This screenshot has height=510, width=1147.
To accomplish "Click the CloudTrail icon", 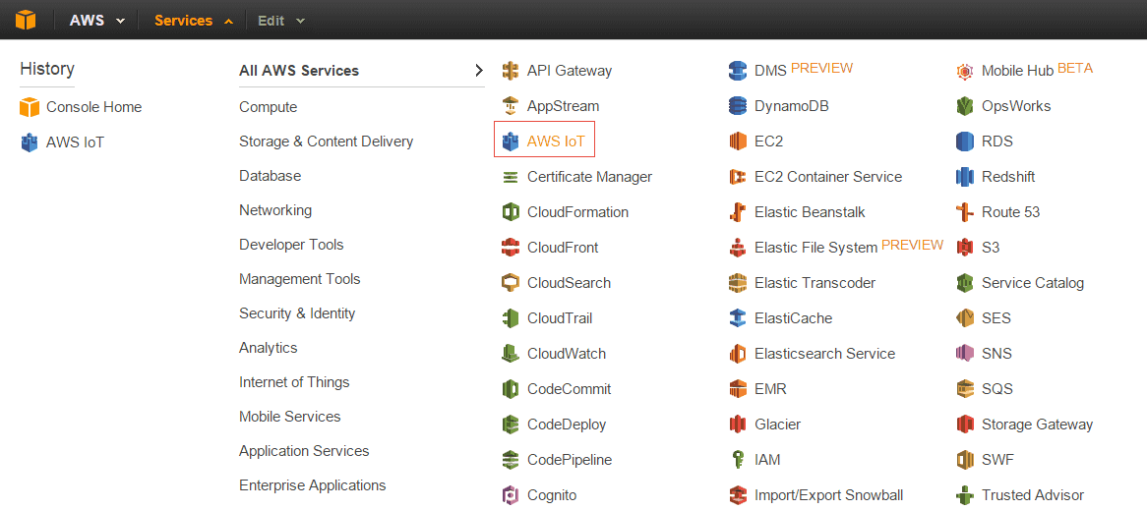I will [x=511, y=317].
